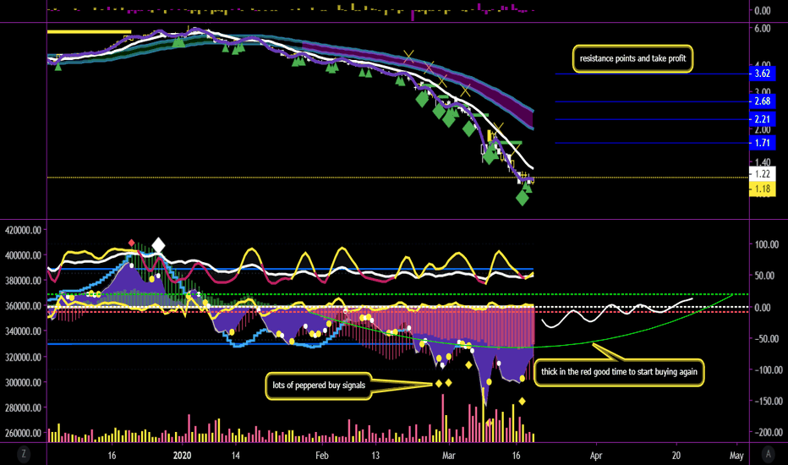Click the blue 2.68 price label
This screenshot has height=465, width=788.
coord(763,101)
